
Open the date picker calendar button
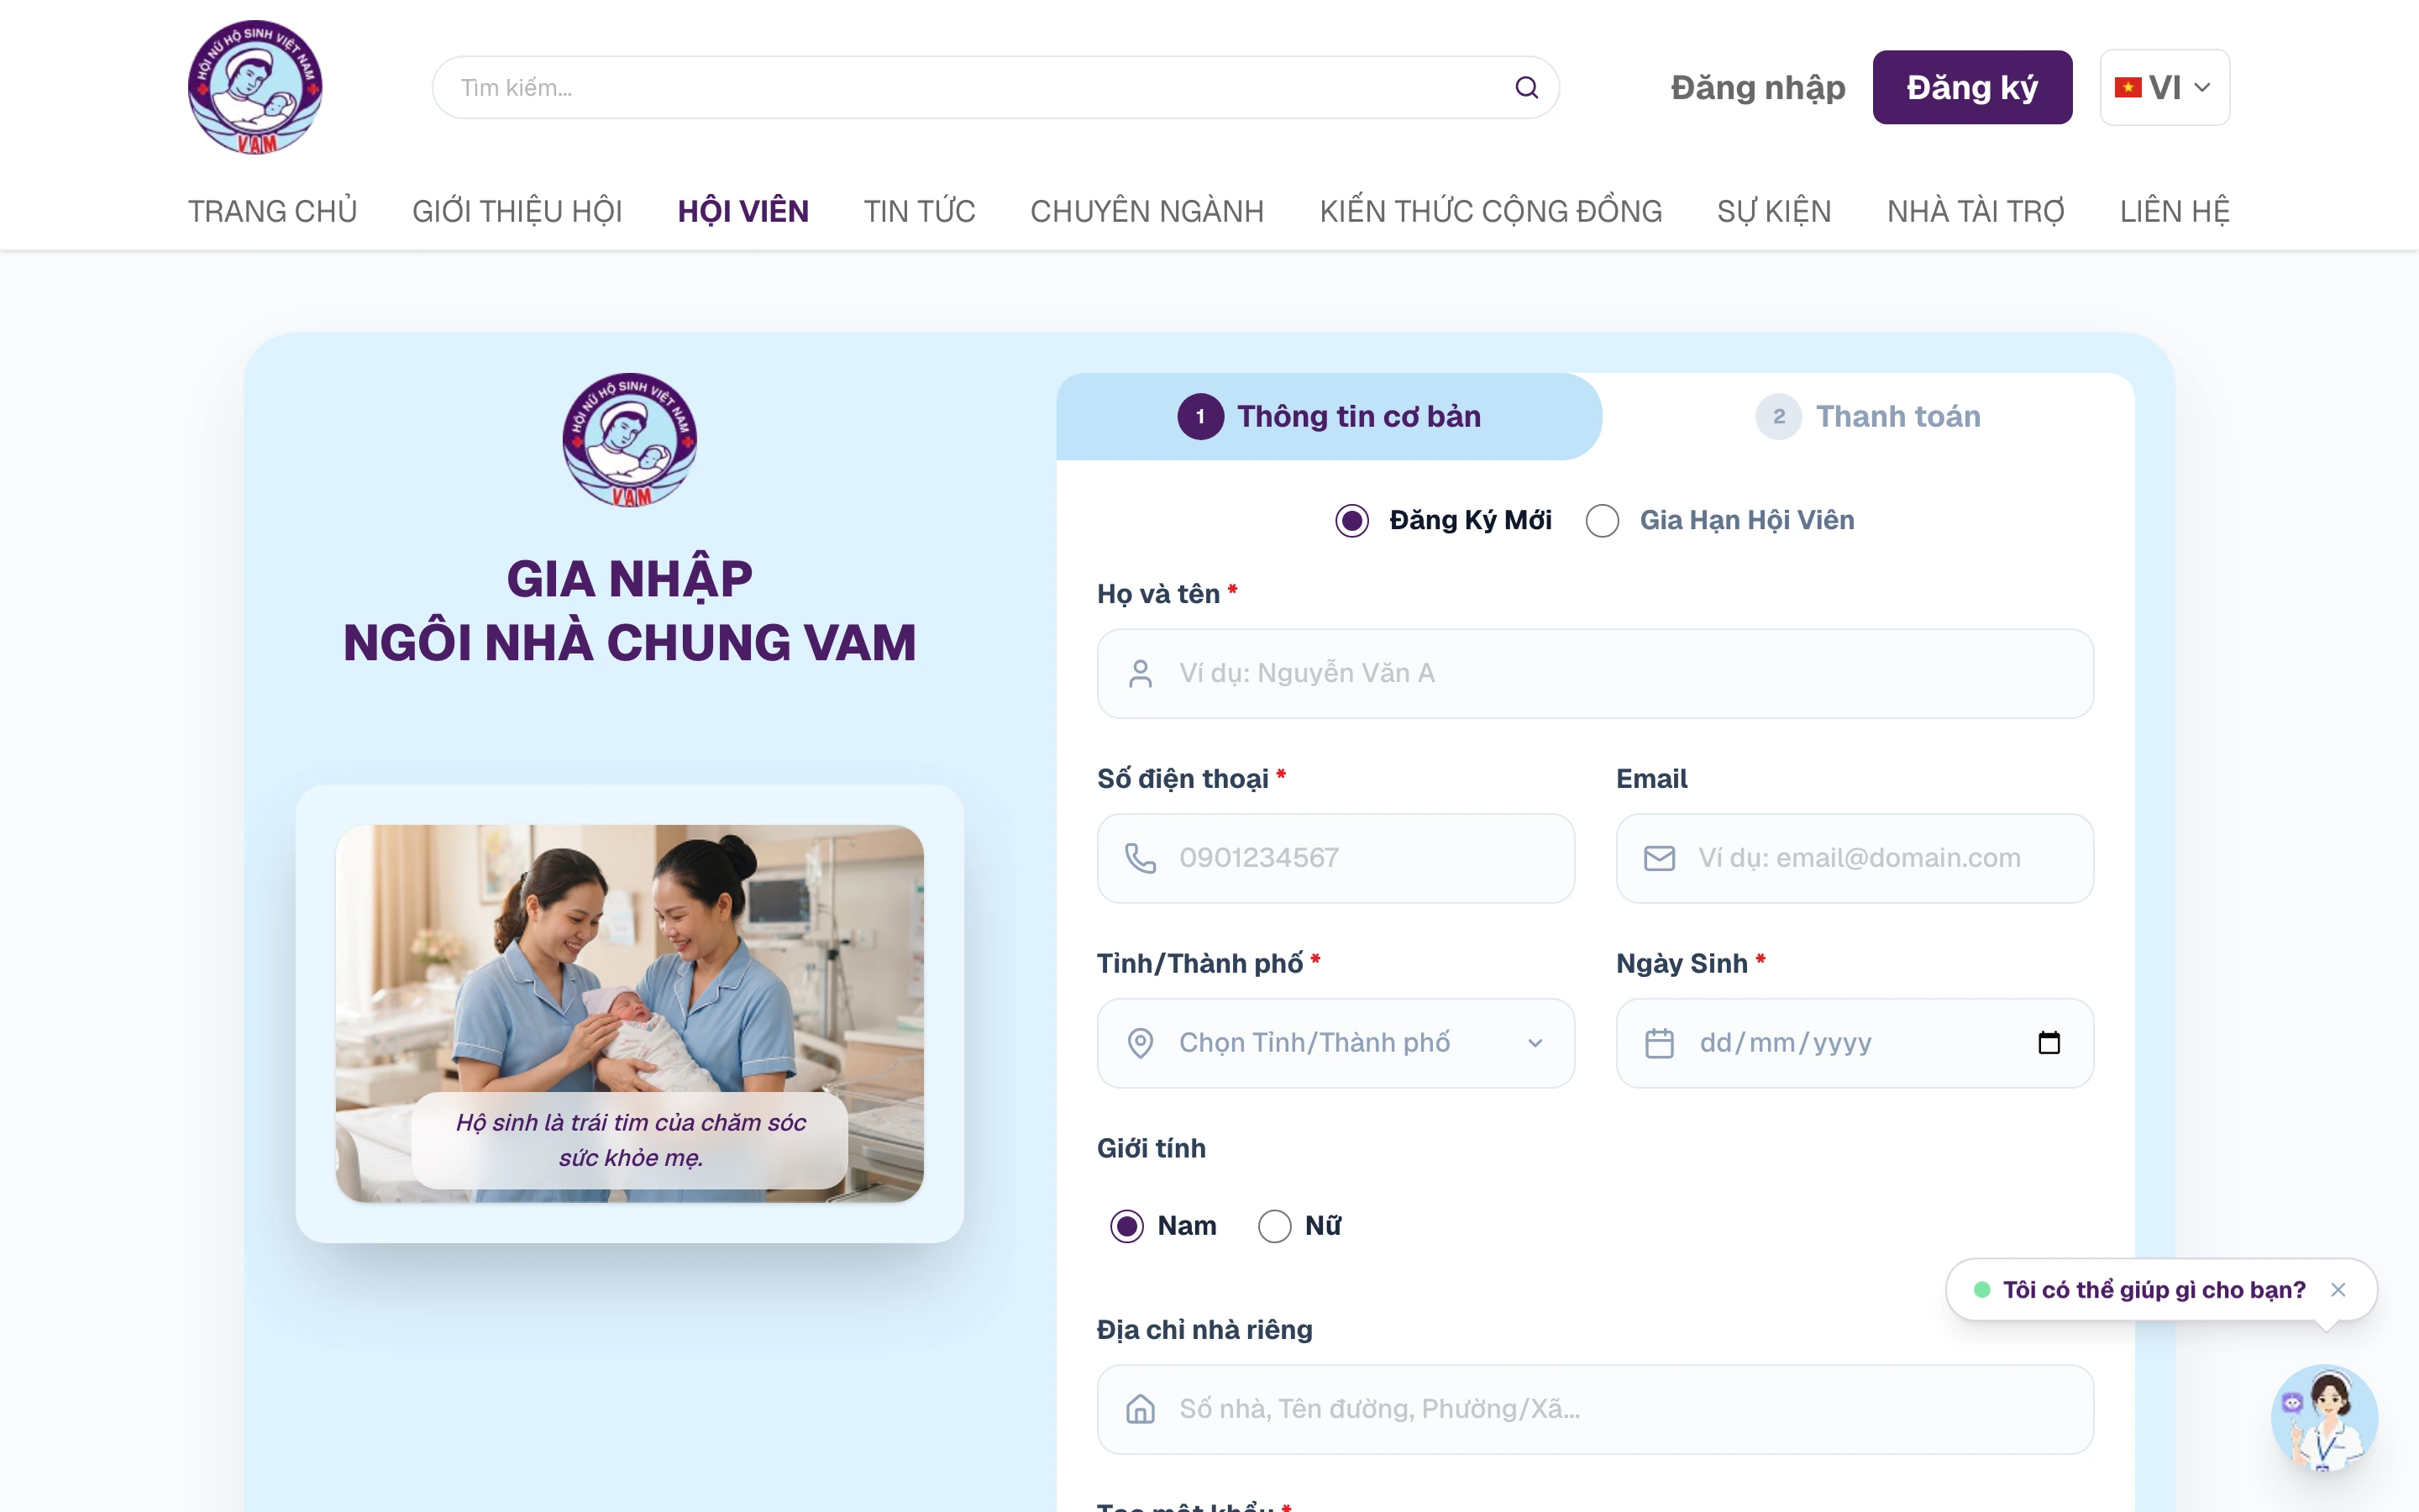tap(2049, 1043)
